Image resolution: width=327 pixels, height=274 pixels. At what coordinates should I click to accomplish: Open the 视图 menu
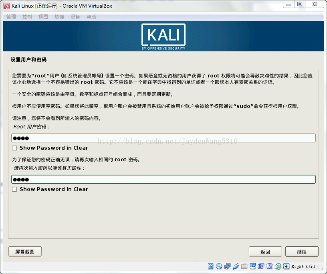point(43,17)
